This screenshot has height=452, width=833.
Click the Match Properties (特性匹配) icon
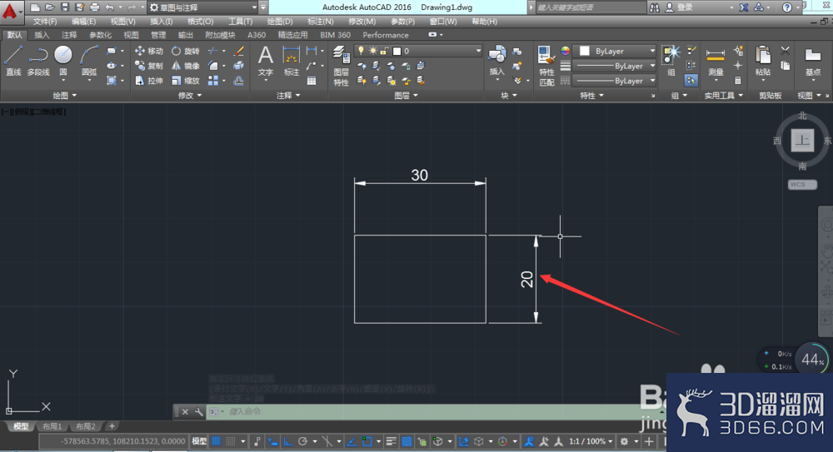(x=546, y=66)
